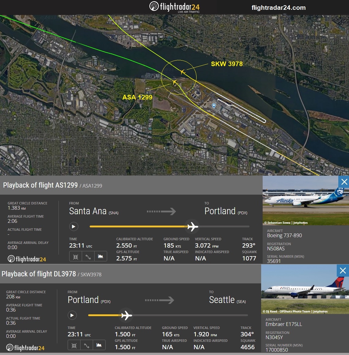Click the Flightradar24 logo in the header
This screenshot has width=349, height=355.
(x=174, y=7)
